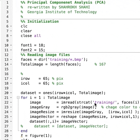Set breakpoint dash on line 6
The width and height of the screenshot is (140, 140).
coord(11,26)
